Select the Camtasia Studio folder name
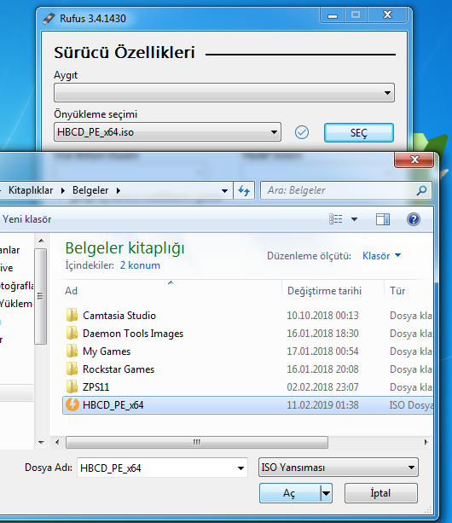 119,315
